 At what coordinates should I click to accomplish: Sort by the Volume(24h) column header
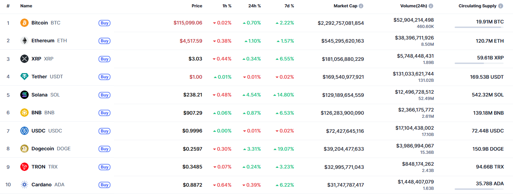pos(413,6)
